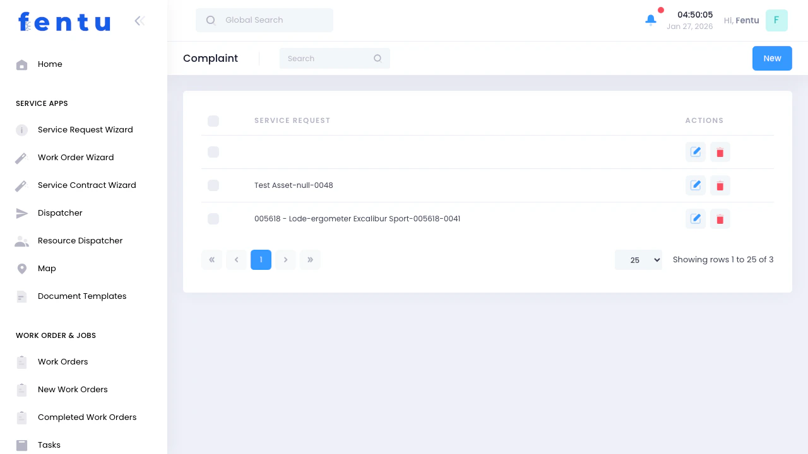Delete the Lode-ergometer Excalibur Sport complaint

coord(720,219)
